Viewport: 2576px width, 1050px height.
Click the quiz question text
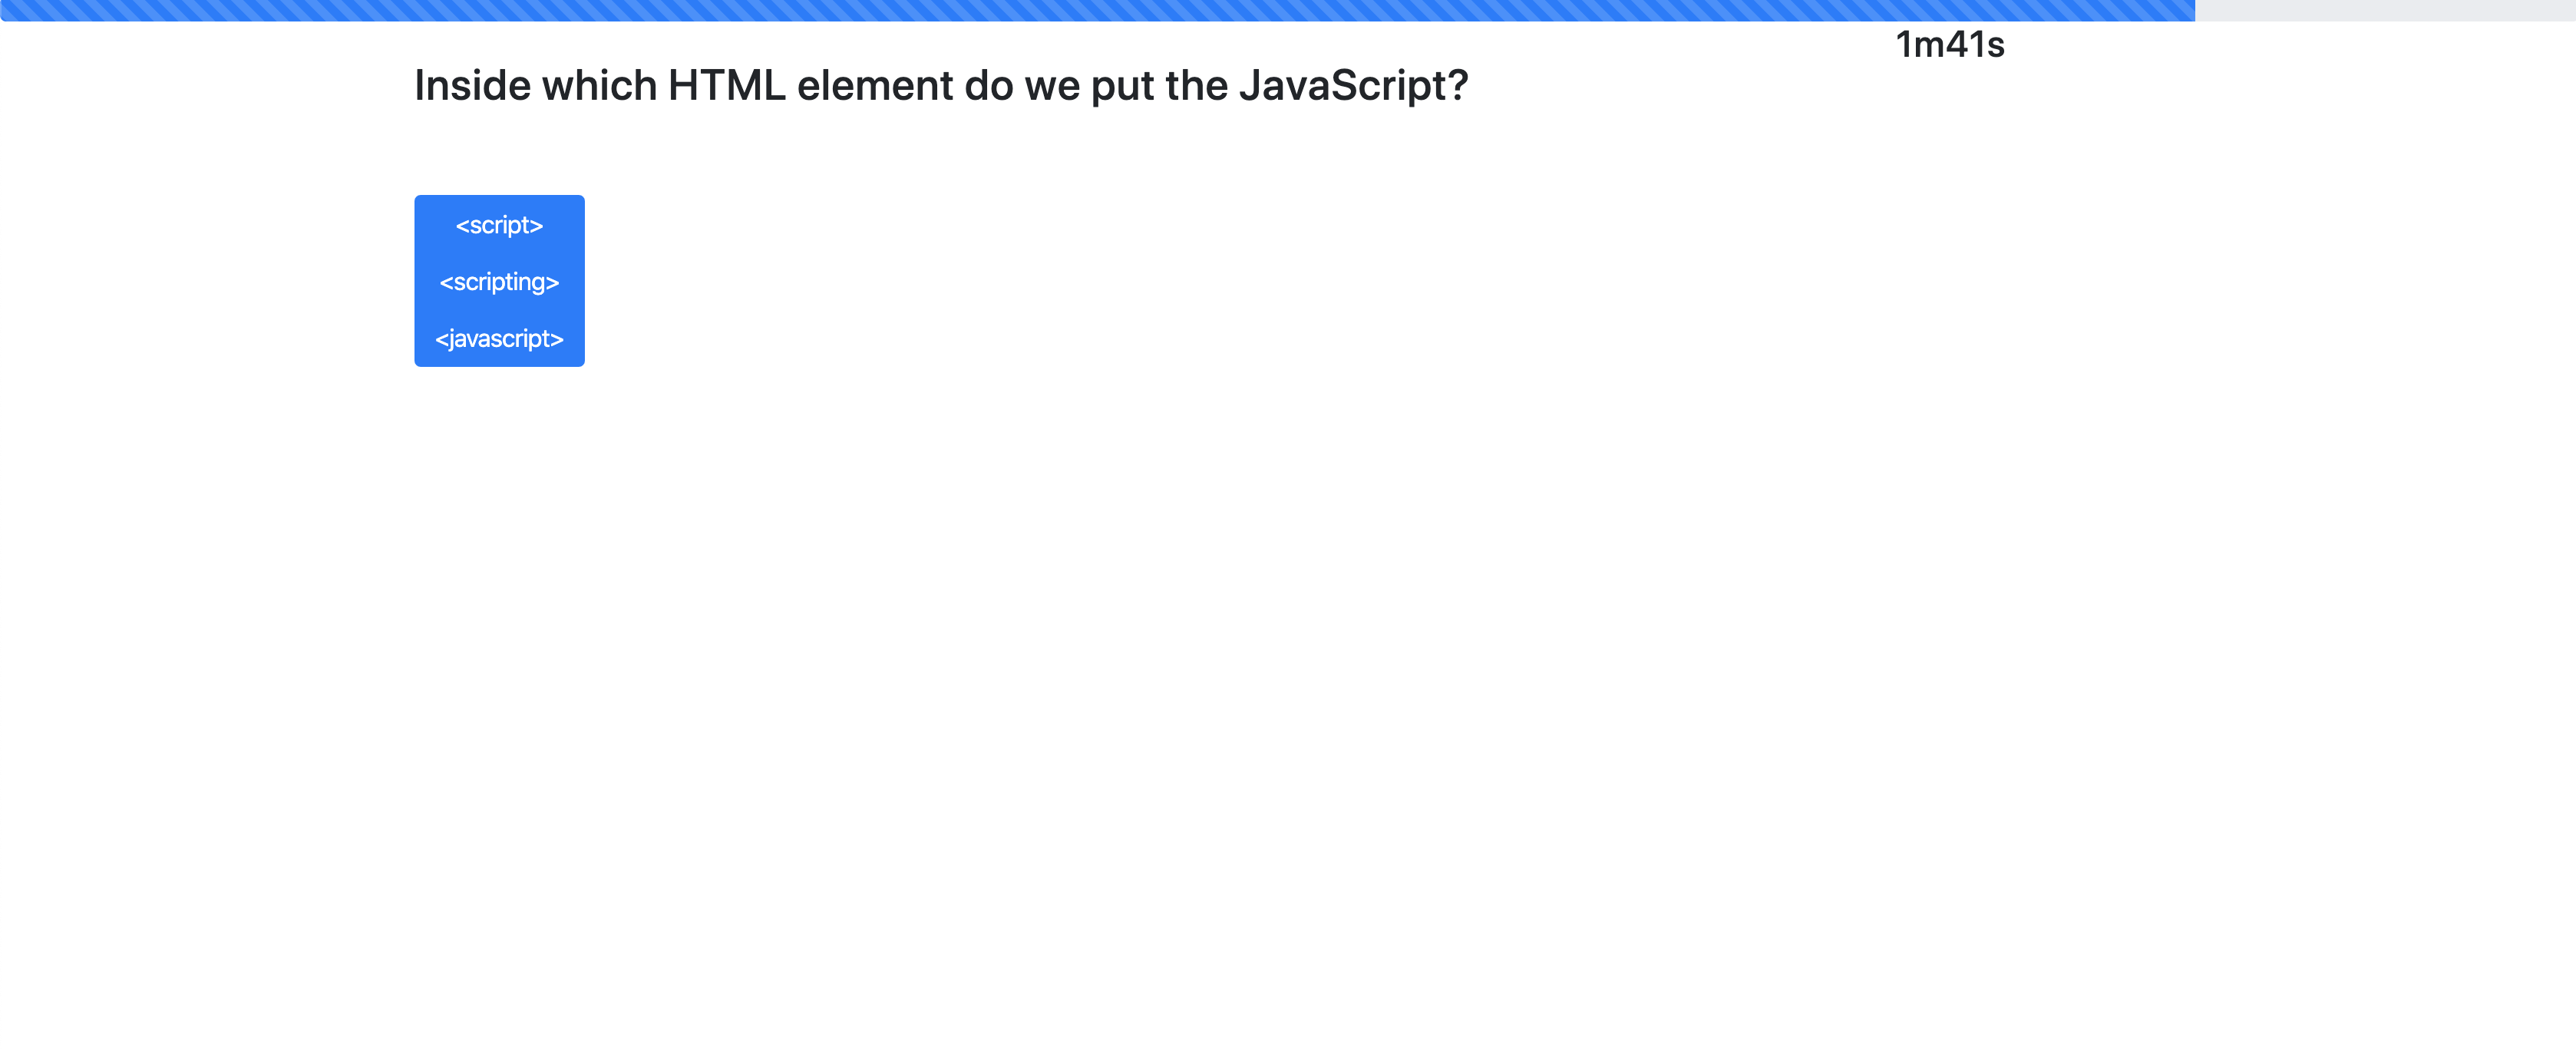[x=941, y=85]
